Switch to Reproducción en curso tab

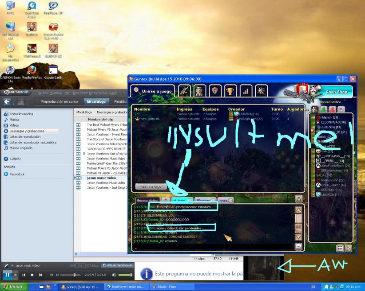pos(60,101)
